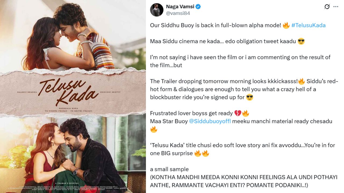The image size is (344, 193).
Task: Click the sunglasses emoji after tweet kaadu
Action: coord(301,42)
